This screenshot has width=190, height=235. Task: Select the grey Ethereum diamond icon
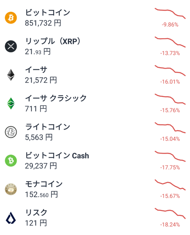[x=11, y=75]
